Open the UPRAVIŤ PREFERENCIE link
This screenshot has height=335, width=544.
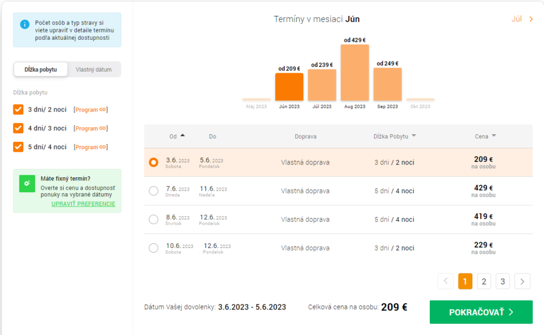pos(83,204)
